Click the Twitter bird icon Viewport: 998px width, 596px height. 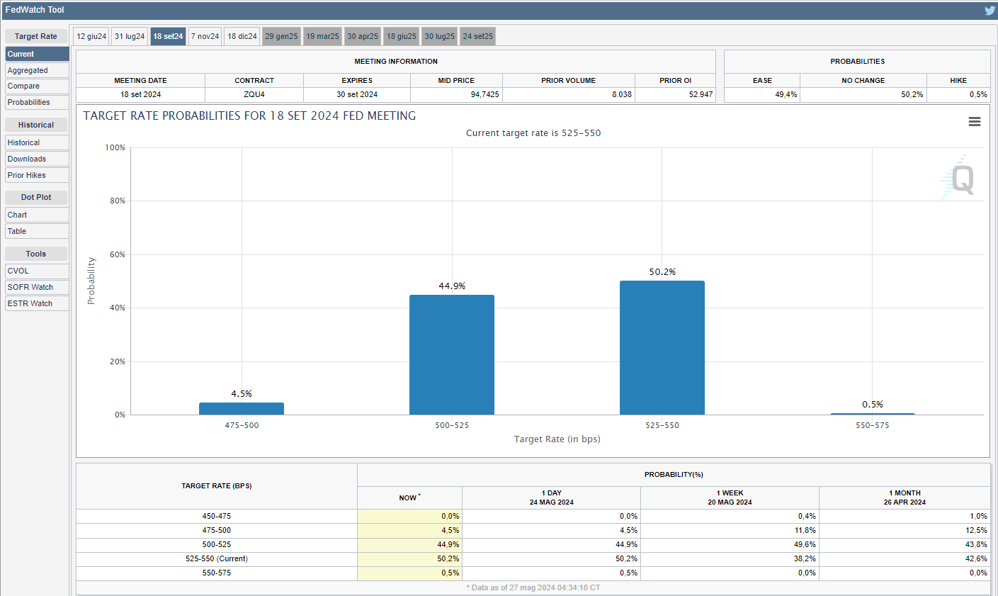[x=990, y=10]
